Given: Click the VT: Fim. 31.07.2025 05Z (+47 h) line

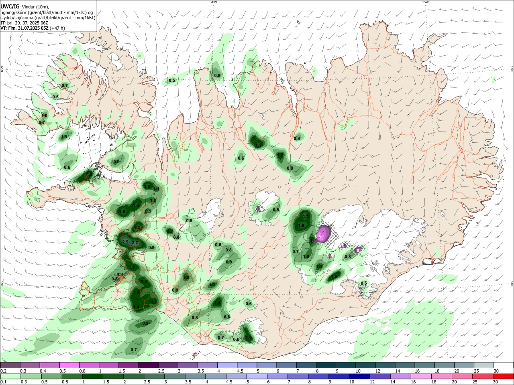Looking at the screenshot, I should pos(33,28).
